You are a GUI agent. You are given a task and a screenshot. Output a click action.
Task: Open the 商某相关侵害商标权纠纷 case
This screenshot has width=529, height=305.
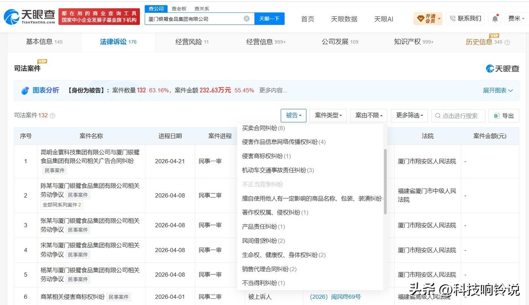point(72,297)
